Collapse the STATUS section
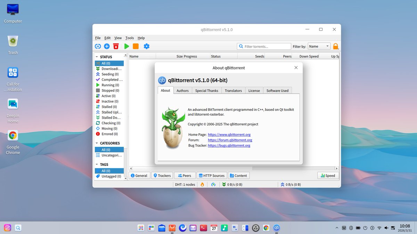Screen dimensions: 417x234 pyautogui.click(x=97, y=57)
